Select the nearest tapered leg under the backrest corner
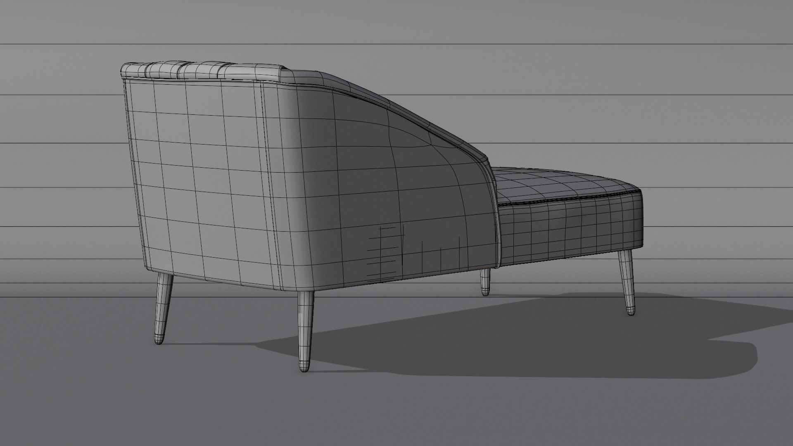 coord(305,332)
